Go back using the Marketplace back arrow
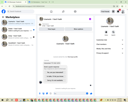The height and width of the screenshot is (102, 128). [3, 17]
